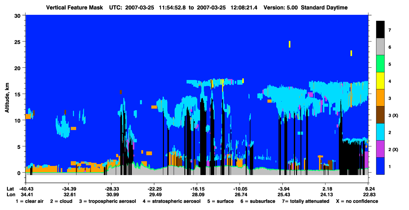The width and height of the screenshot is (409, 210).
Task: Click the orange color bar segment labeled 3
Action: tap(380, 98)
